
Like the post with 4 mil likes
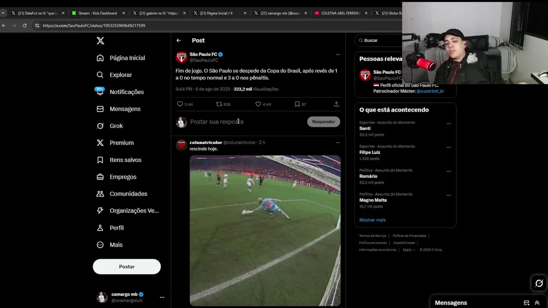click(x=258, y=104)
